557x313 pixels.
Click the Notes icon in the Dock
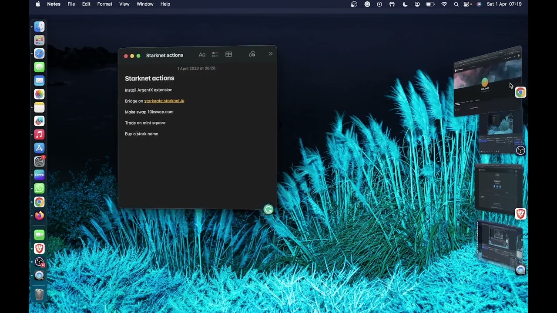(39, 108)
